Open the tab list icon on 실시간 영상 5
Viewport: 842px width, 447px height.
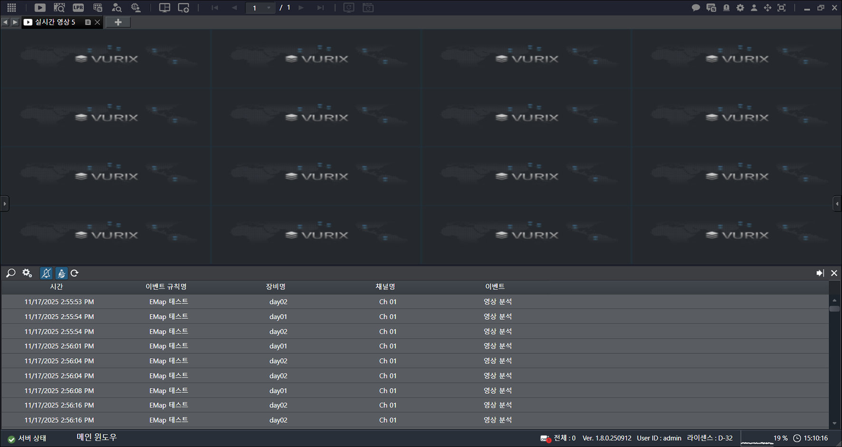click(88, 22)
